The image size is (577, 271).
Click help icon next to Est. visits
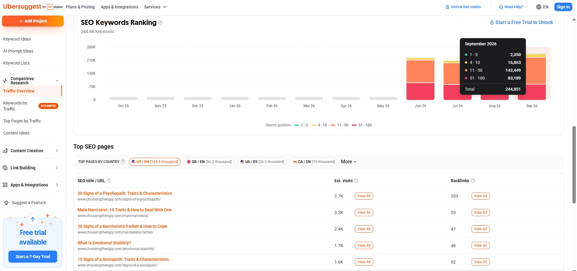click(356, 181)
